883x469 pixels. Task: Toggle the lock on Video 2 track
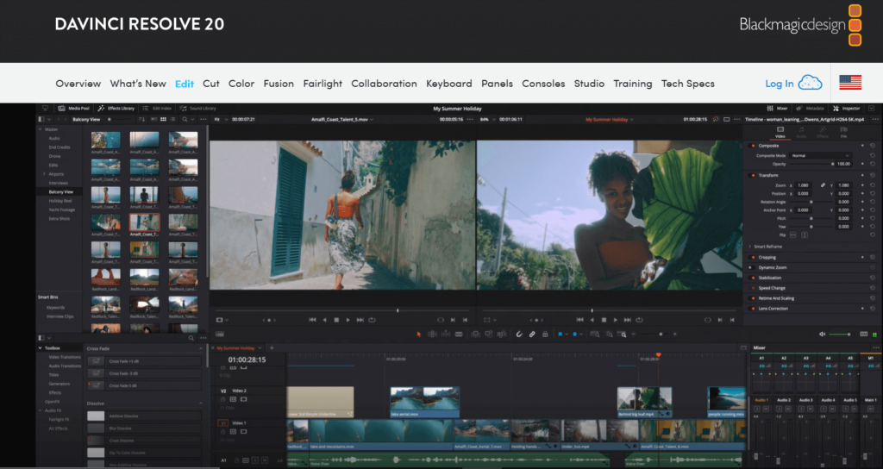(x=223, y=399)
